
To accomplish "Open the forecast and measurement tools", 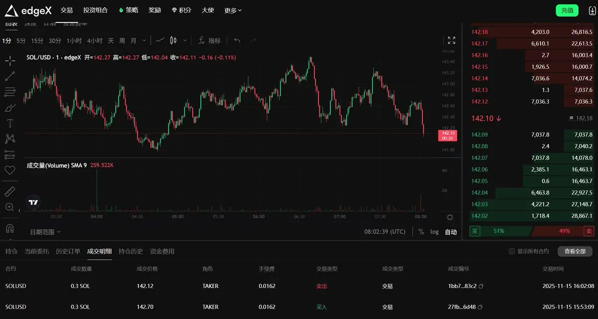I will [x=9, y=154].
